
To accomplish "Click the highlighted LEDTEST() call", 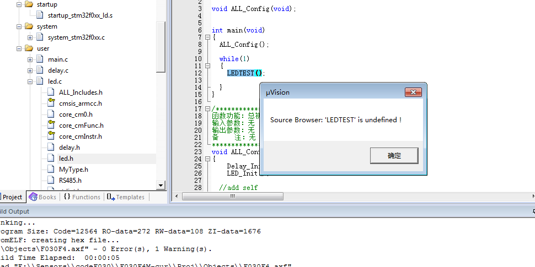I will pyautogui.click(x=244, y=73).
